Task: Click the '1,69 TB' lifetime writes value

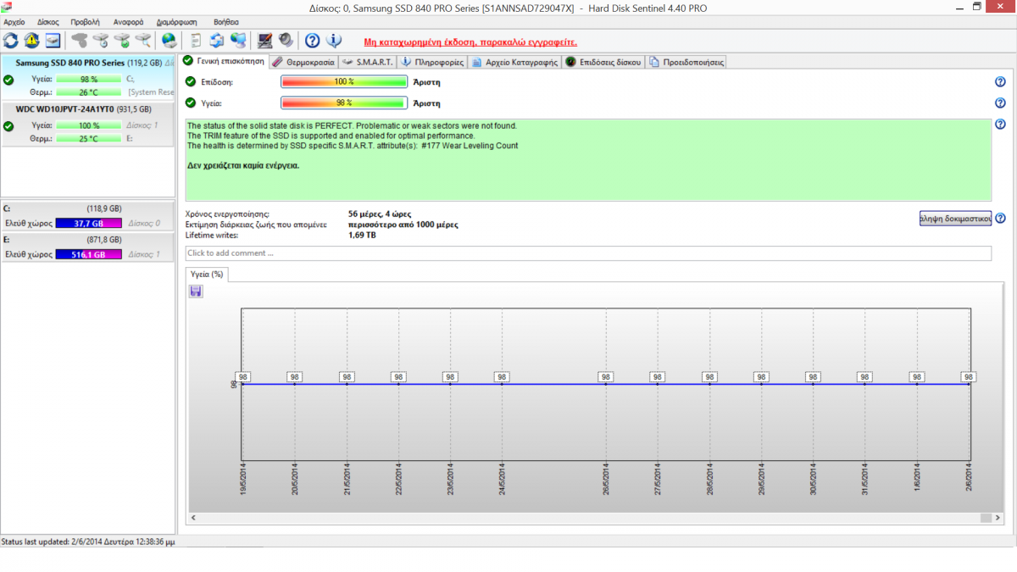Action: (362, 235)
